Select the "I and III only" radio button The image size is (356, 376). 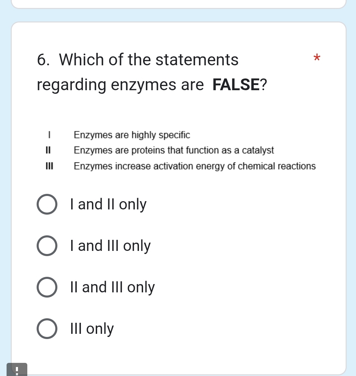[47, 246]
